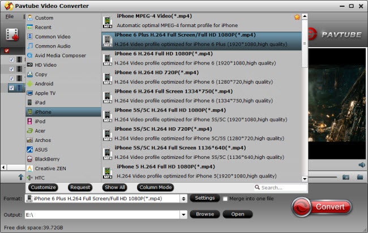This screenshot has height=233, width=368.
Task: Click the Request button
Action: point(80,187)
